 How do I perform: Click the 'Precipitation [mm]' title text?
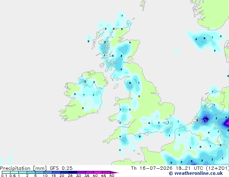click(23, 168)
